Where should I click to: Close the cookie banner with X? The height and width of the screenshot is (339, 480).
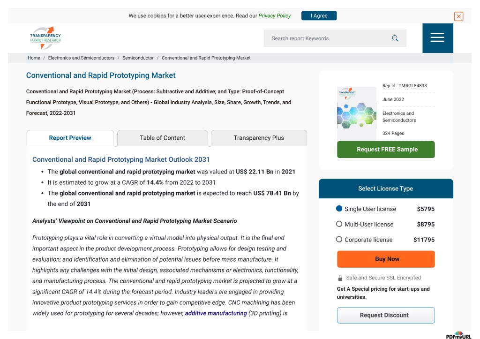tap(458, 16)
